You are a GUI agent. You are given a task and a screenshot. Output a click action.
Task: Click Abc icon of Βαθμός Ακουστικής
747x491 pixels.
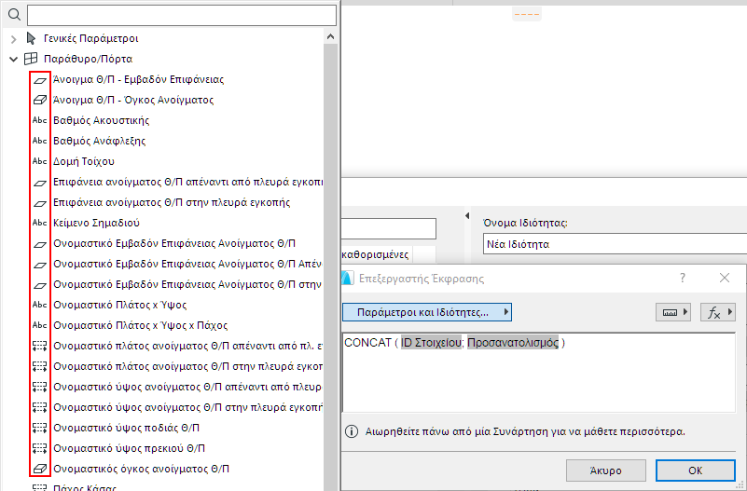[39, 120]
